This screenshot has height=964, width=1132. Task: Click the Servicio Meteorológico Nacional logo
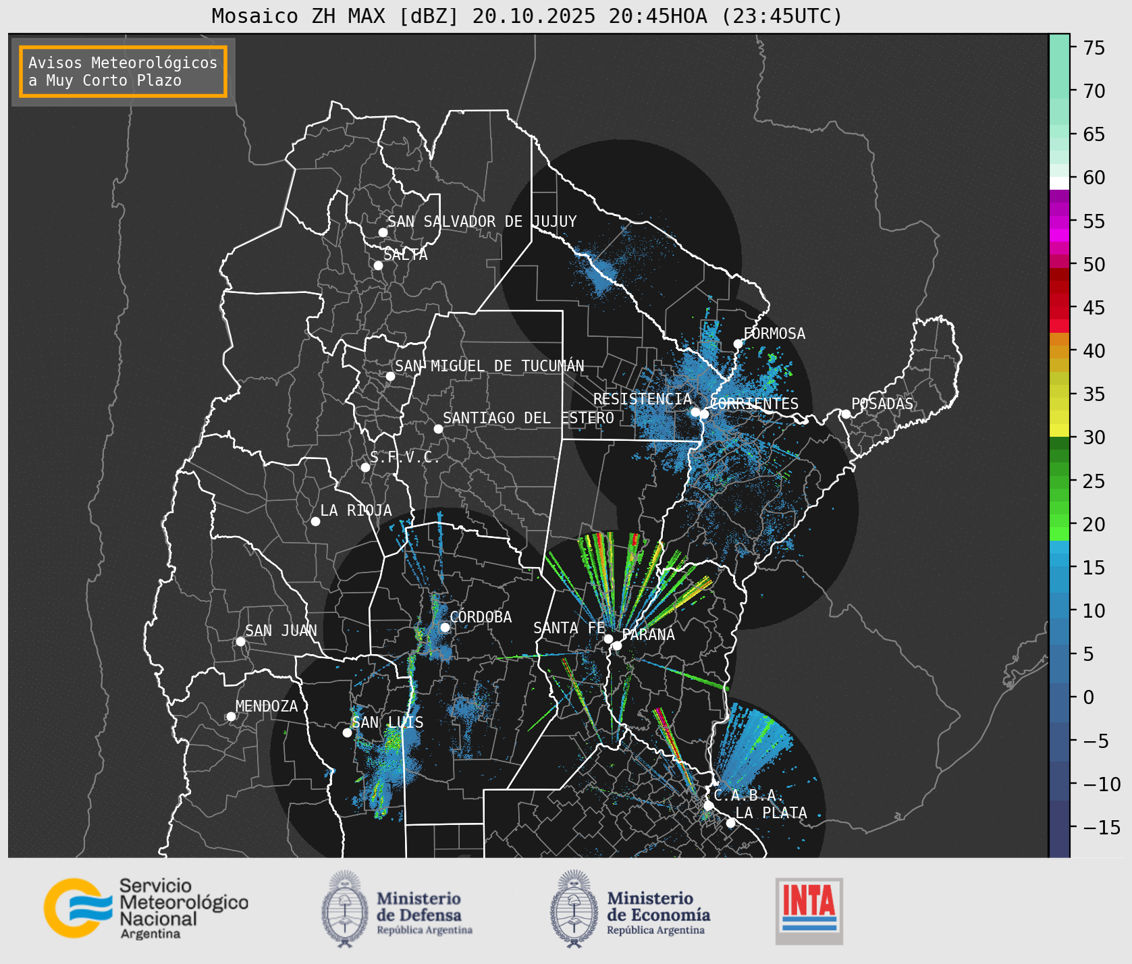coord(146,908)
